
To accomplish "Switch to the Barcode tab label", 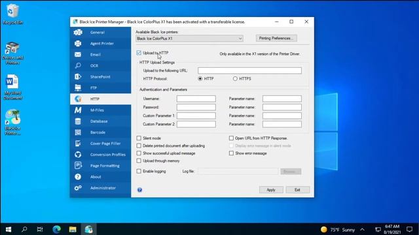I will click(98, 132).
